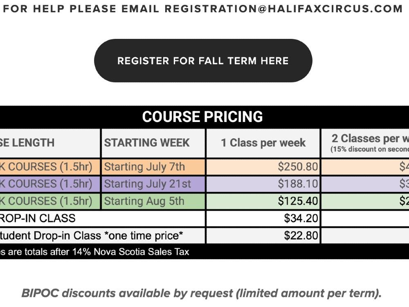Viewport: 409px width, 307px height.
Task: Select the $22.80 student drop-in price
Action: coord(301,235)
